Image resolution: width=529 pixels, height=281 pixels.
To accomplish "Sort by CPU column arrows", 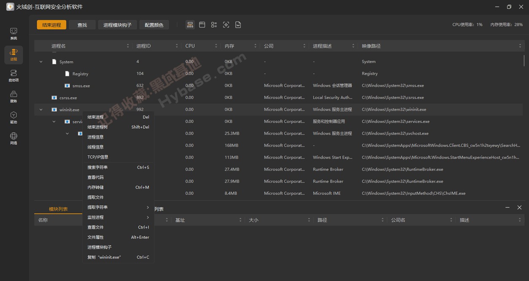I will tap(216, 46).
